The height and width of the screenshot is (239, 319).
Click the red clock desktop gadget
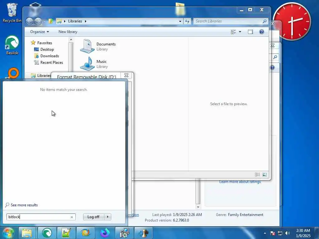tap(292, 21)
